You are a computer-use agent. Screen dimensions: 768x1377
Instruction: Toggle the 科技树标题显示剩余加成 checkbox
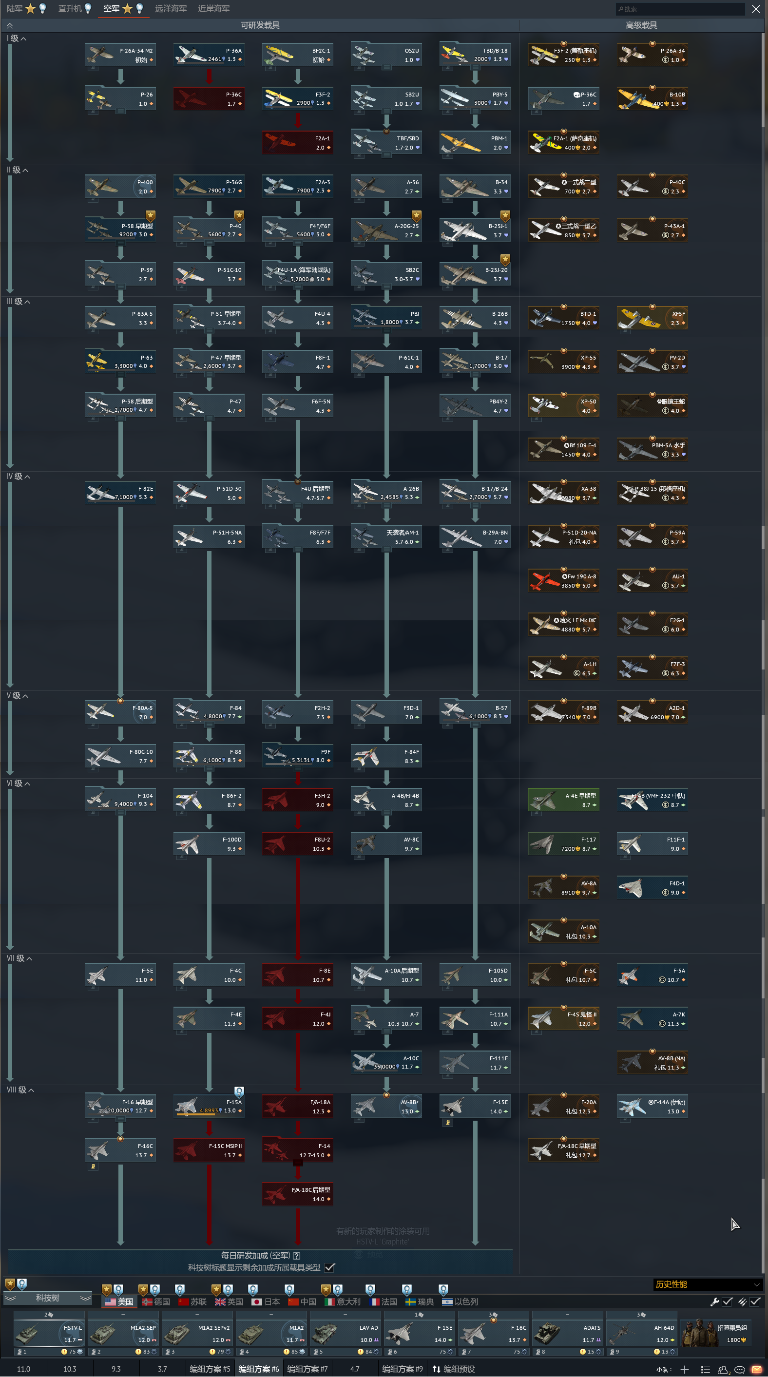tap(330, 1267)
